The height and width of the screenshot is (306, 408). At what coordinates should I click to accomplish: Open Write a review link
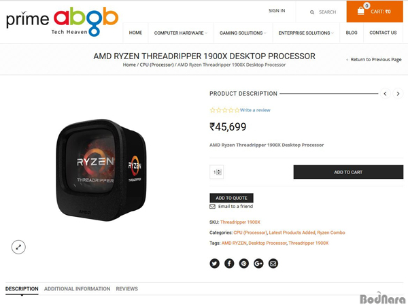pyautogui.click(x=255, y=110)
